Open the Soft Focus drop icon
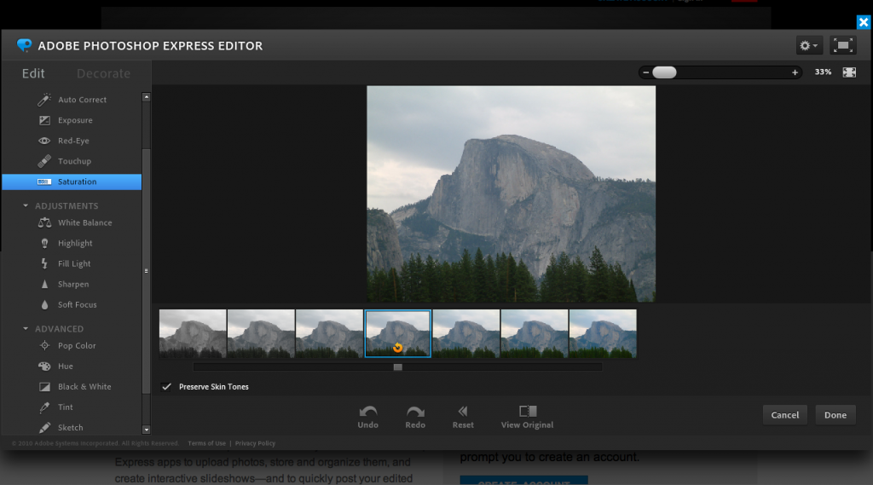Viewport: 873px width, 485px height. point(44,304)
